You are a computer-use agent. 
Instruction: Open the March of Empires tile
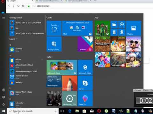pyautogui.click(x=118, y=60)
